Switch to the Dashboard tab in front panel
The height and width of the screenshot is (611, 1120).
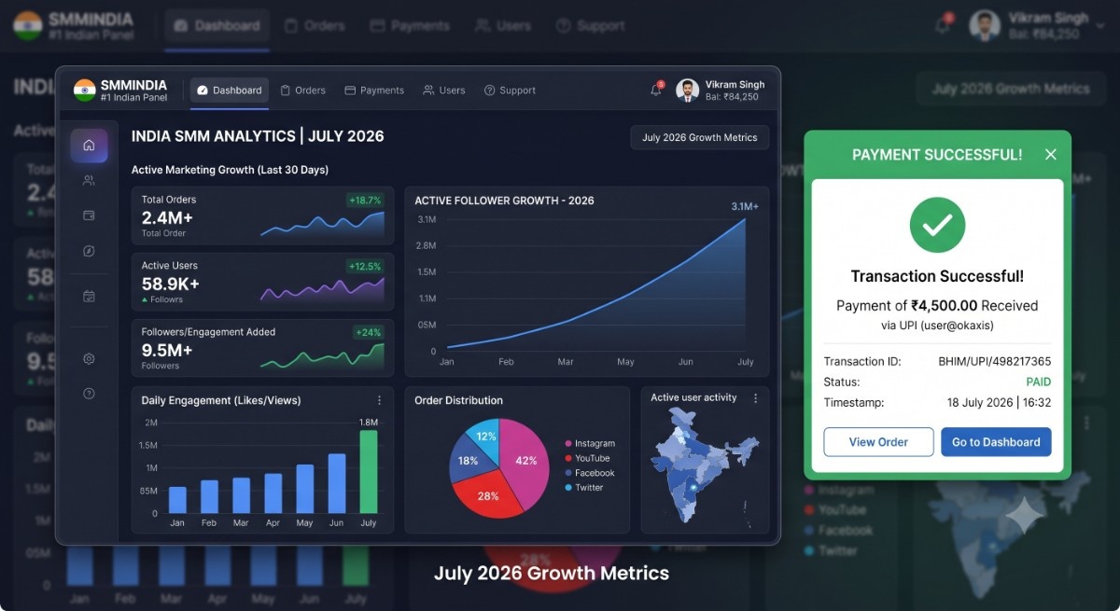pyautogui.click(x=230, y=90)
